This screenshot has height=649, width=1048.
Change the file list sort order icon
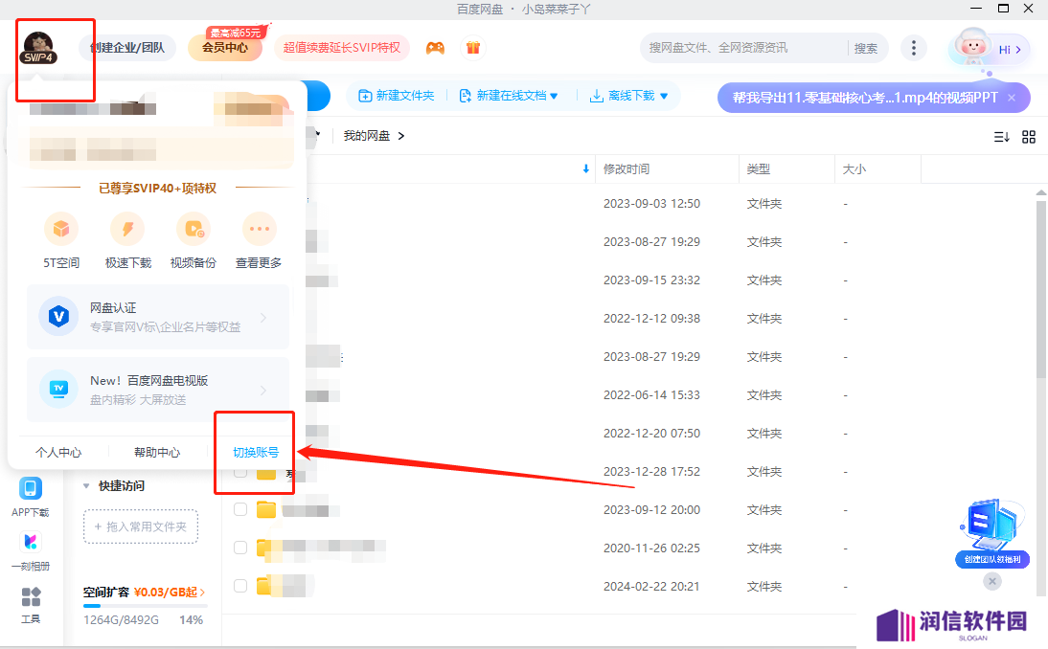(x=1001, y=136)
